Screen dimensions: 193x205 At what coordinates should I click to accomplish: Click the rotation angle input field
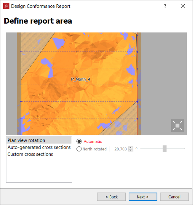point(119,149)
